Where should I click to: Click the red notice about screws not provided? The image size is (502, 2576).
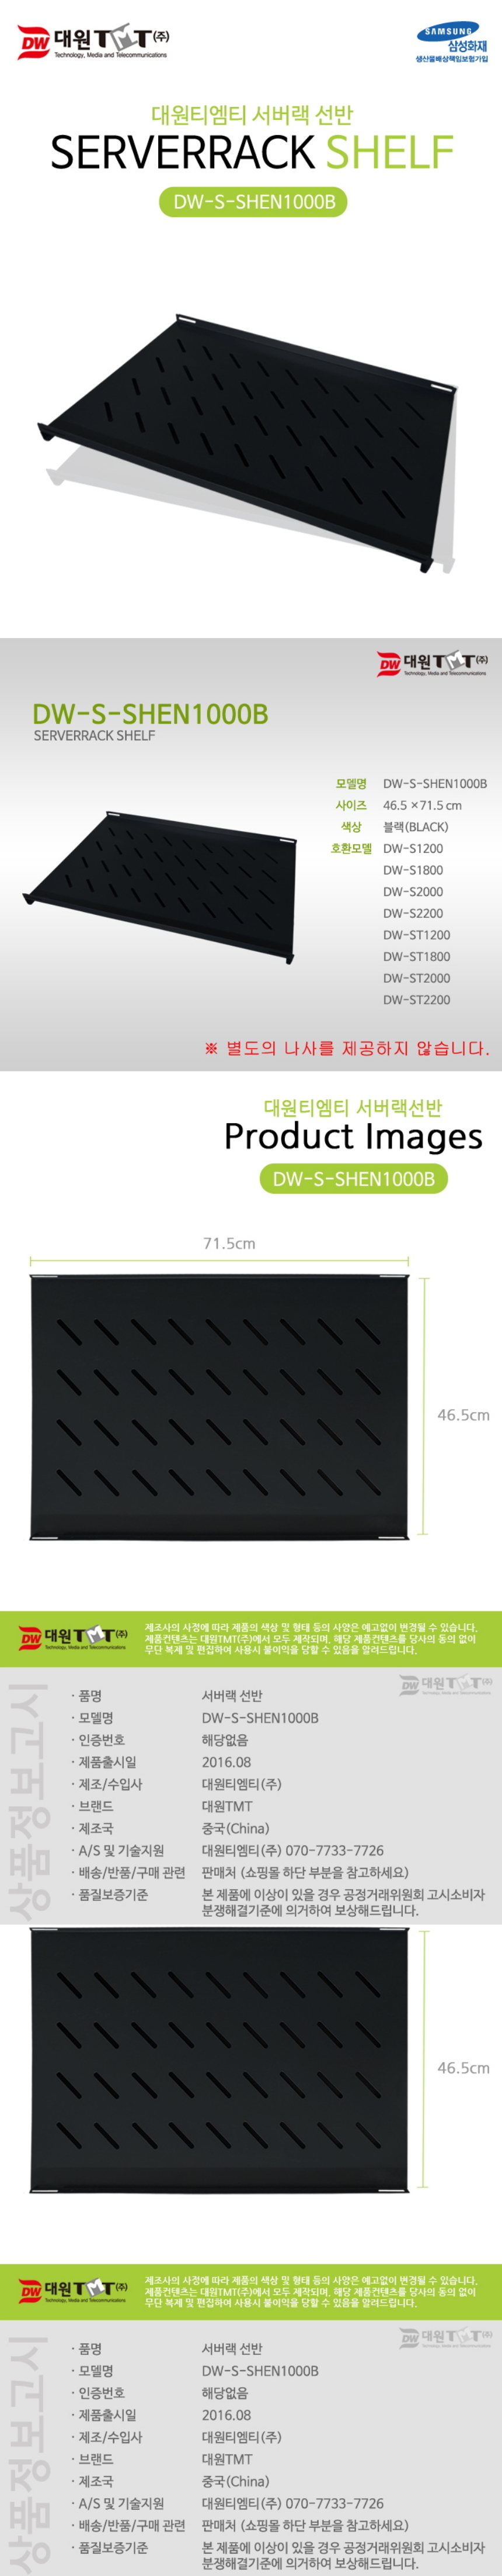pos(346,1048)
